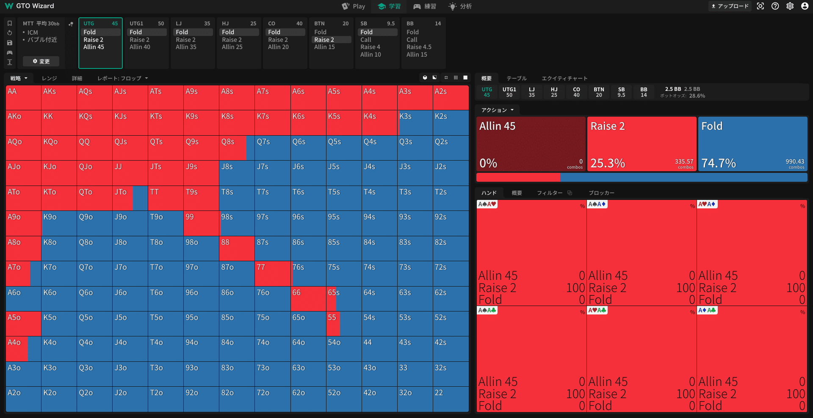813x418 pixels.
Task: Click the floppy disk save icon
Action: click(x=10, y=43)
